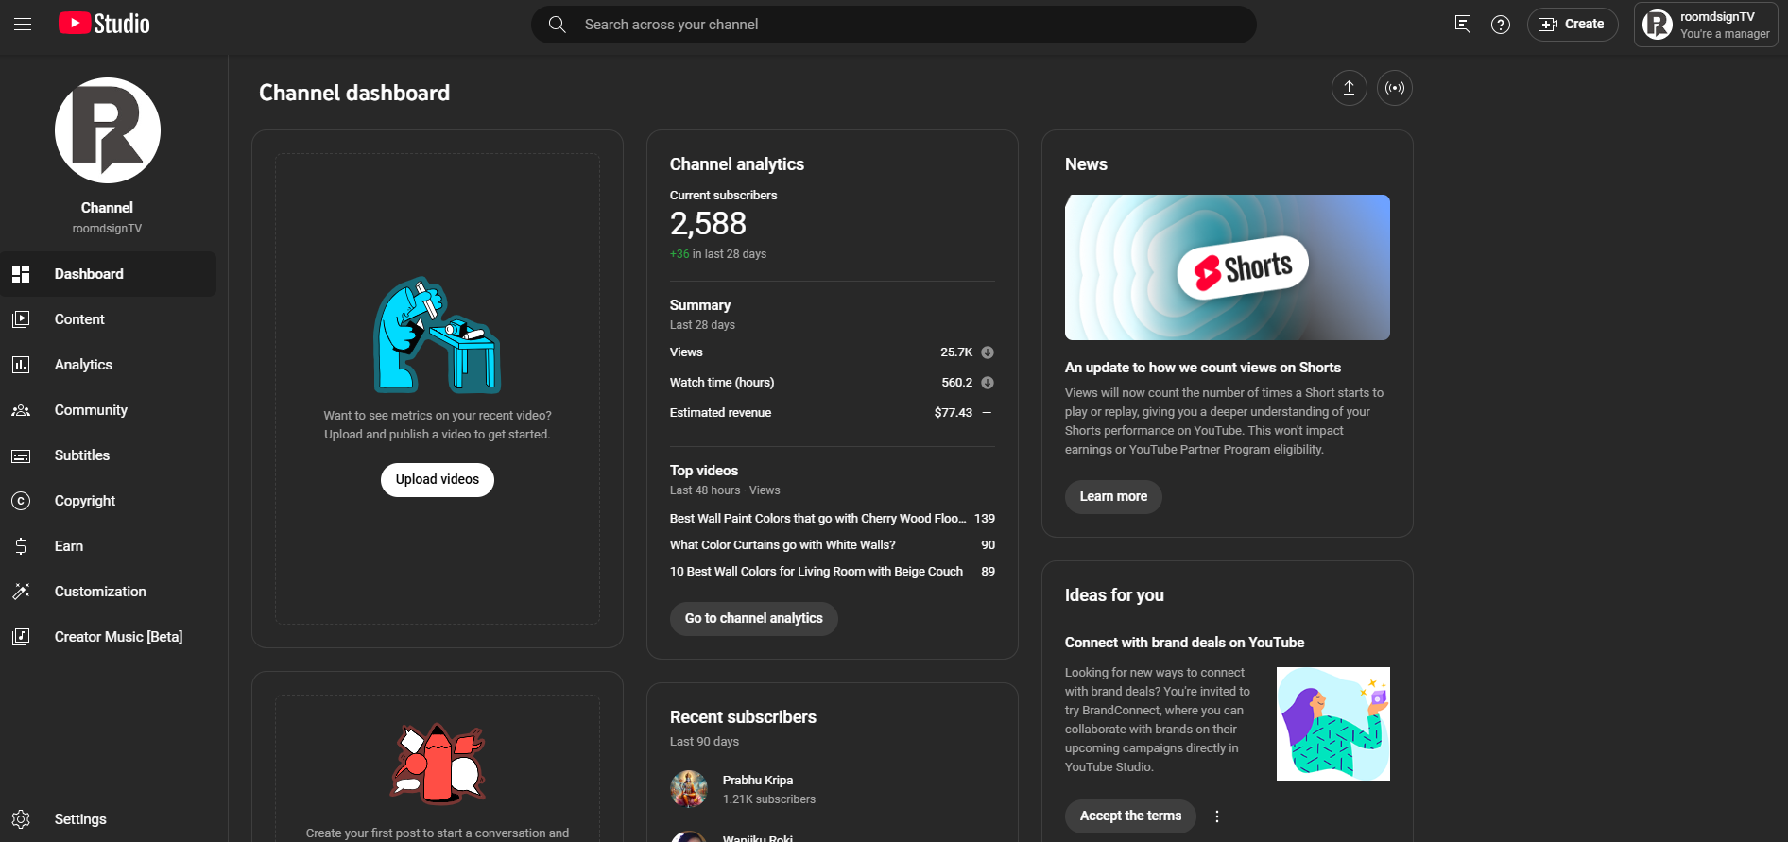Click the 2,588 current subscribers count

(708, 224)
